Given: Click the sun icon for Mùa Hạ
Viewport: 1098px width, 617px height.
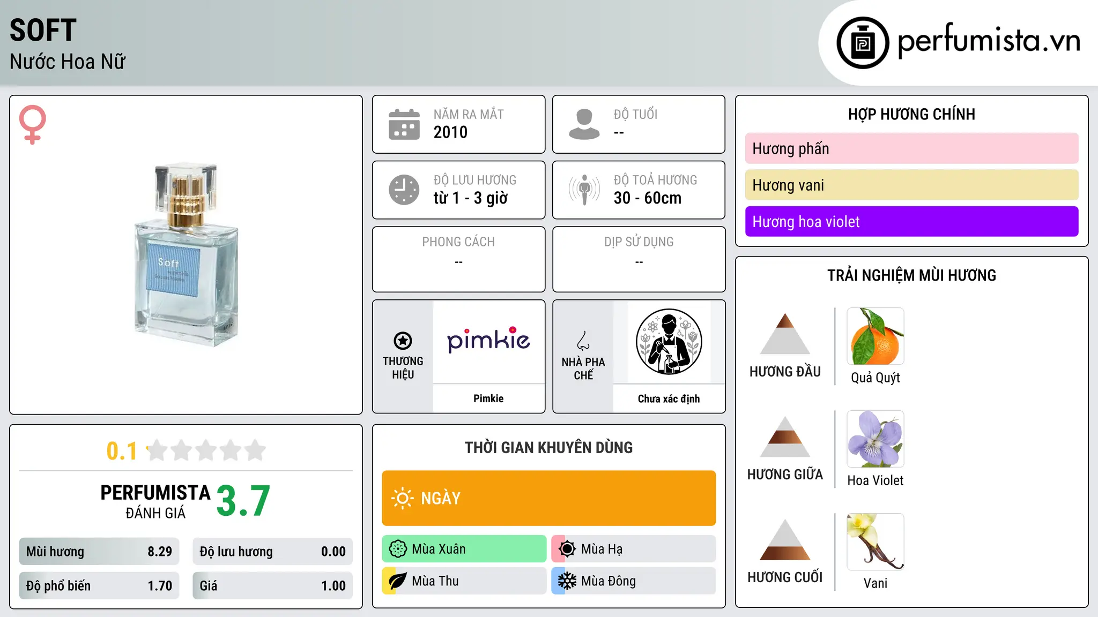Looking at the screenshot, I should [567, 549].
